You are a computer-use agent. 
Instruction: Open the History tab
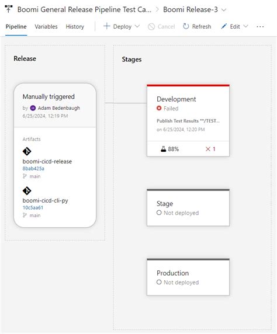pyautogui.click(x=75, y=27)
